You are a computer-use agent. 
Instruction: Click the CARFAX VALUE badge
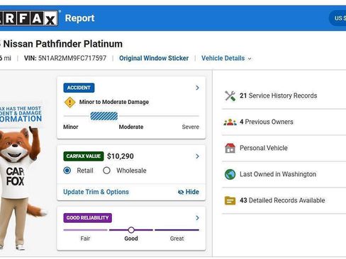pos(84,156)
